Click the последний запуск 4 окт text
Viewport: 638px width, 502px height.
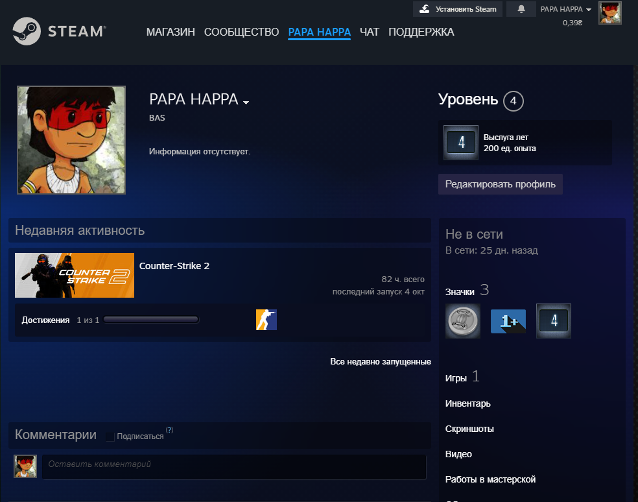[x=379, y=291]
